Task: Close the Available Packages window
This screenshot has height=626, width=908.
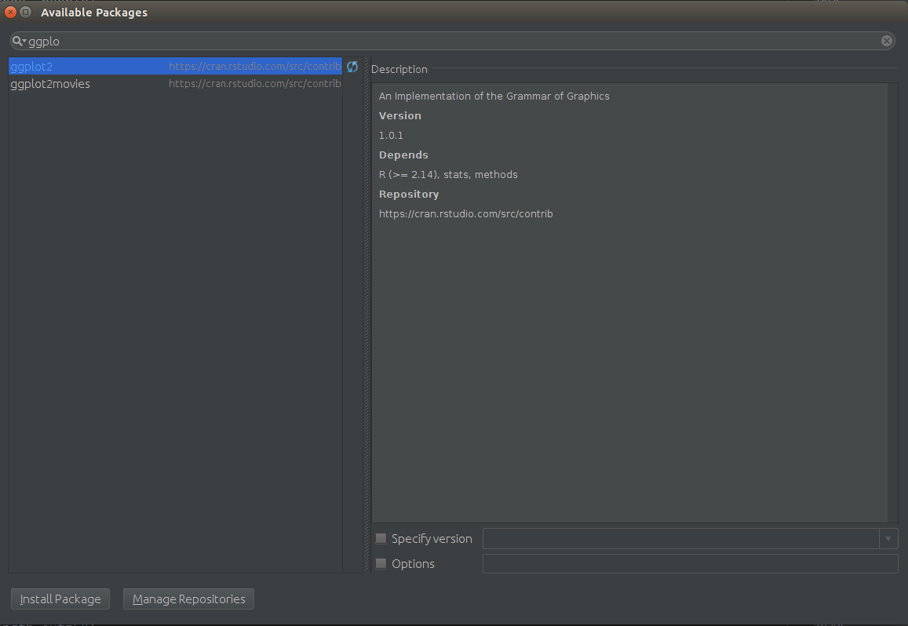Action: 10,12
